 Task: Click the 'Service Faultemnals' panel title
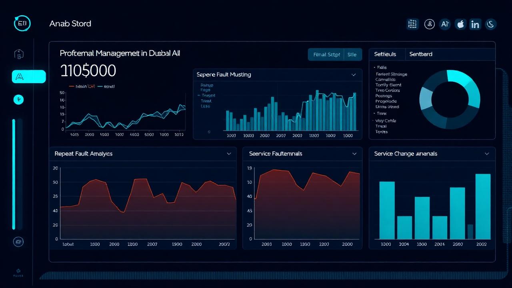pos(276,154)
